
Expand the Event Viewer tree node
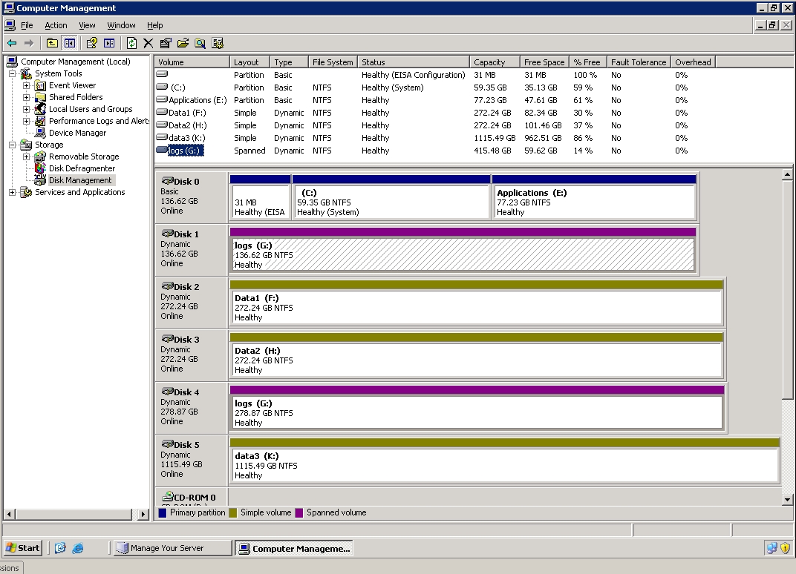coord(27,85)
